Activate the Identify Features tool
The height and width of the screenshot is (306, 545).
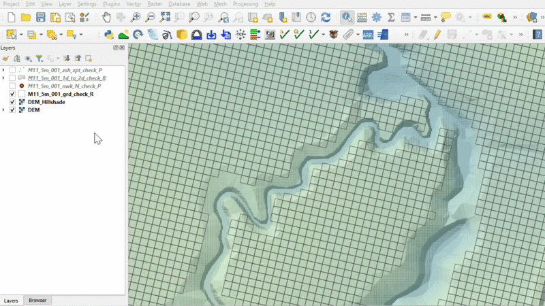click(x=347, y=17)
